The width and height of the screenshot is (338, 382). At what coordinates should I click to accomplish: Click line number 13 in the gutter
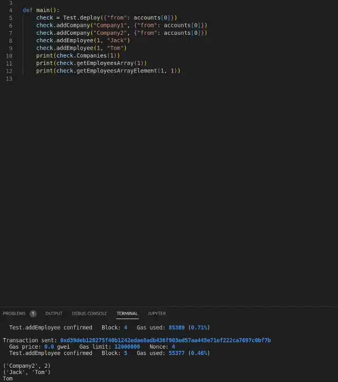(9, 79)
